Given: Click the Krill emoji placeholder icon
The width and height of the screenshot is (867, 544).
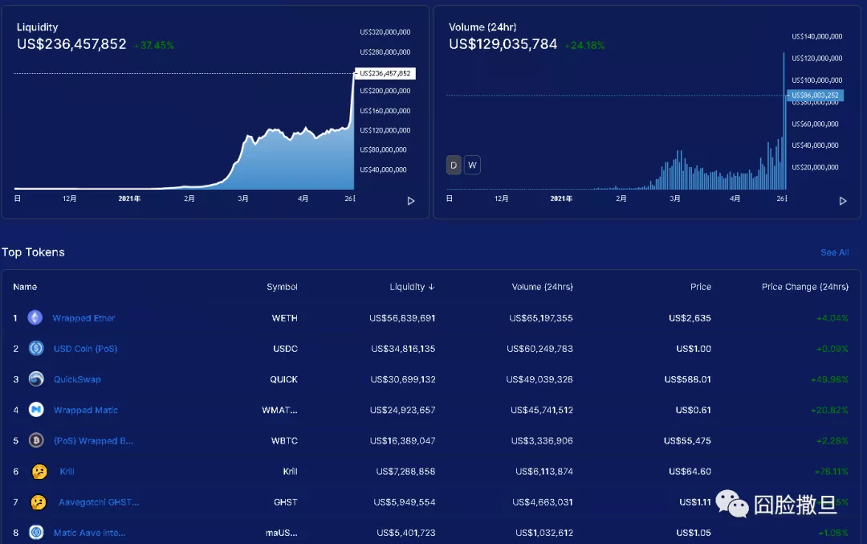Looking at the screenshot, I should (39, 472).
